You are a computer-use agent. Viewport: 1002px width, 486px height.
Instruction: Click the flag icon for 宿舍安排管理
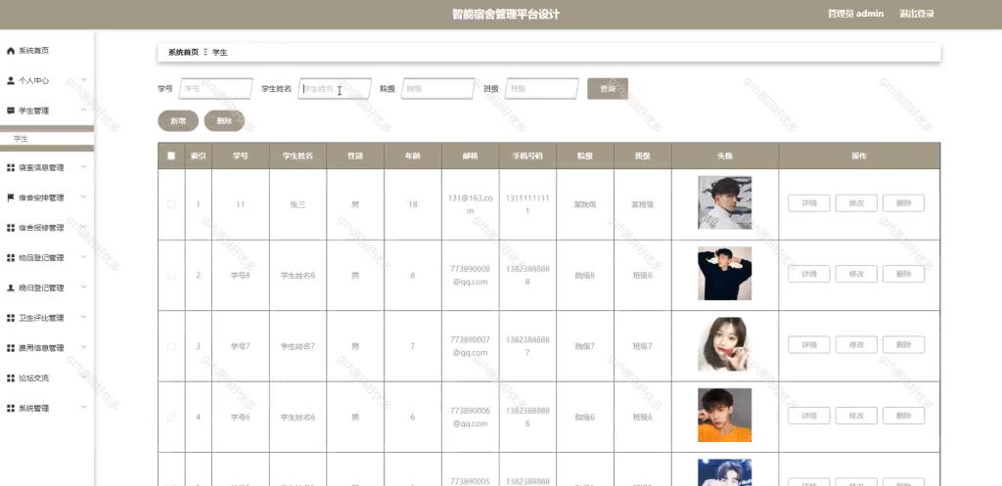coord(10,198)
